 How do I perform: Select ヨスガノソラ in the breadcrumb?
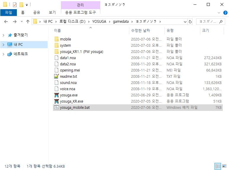point(146,22)
